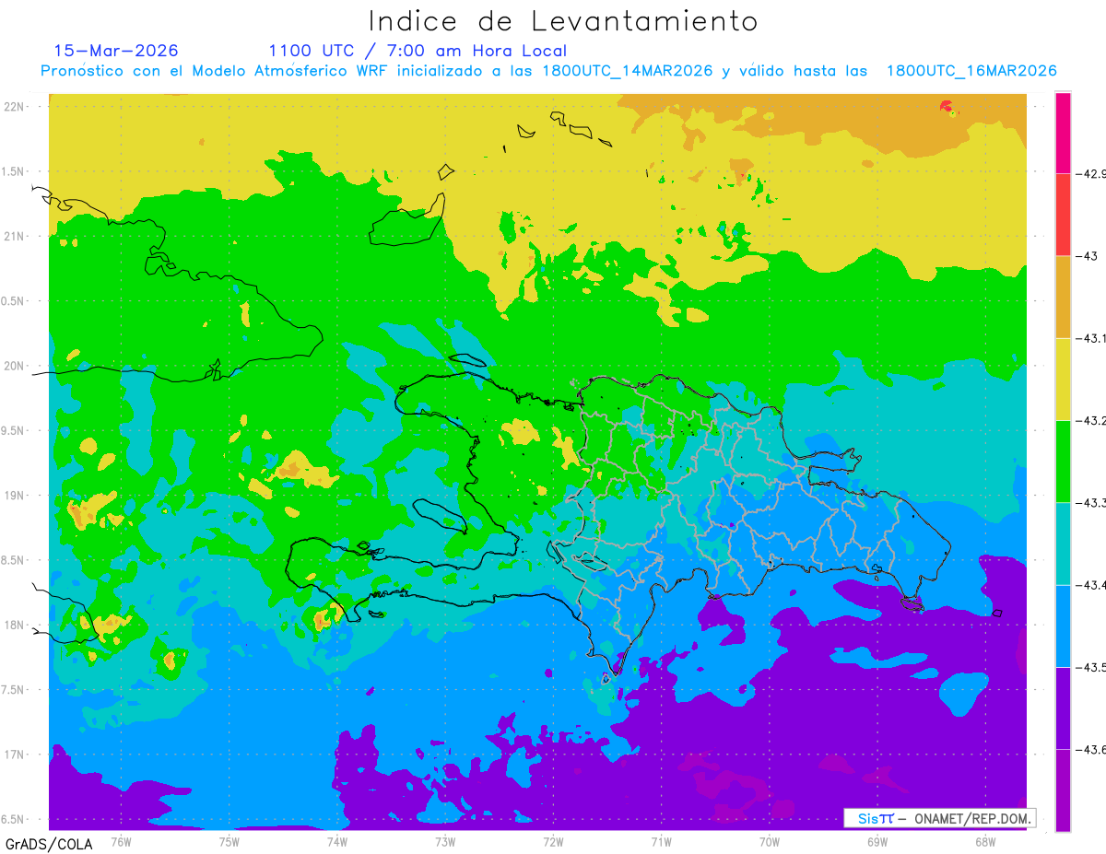Click the legend value "-43"

coord(1088,256)
